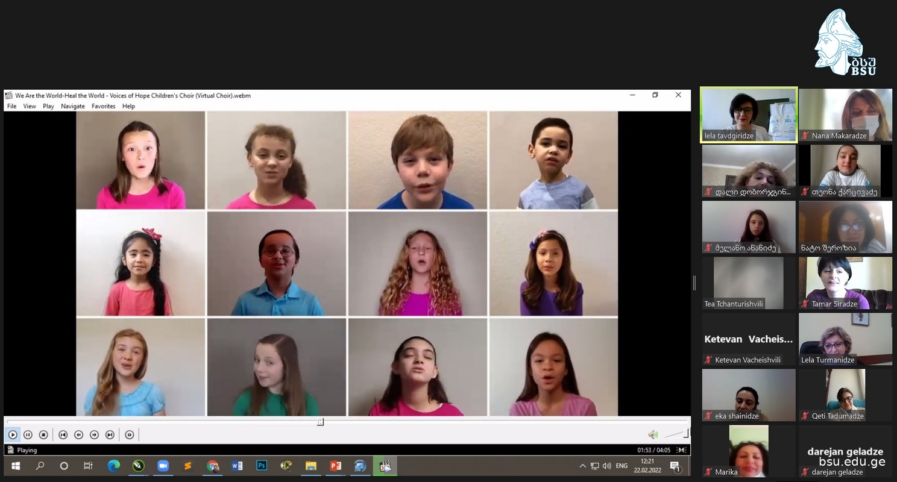This screenshot has height=482, width=897.
Task: Click the rewind (decrease speed) button
Action: coord(78,434)
